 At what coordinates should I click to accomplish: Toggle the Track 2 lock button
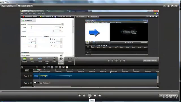coord(31,76)
